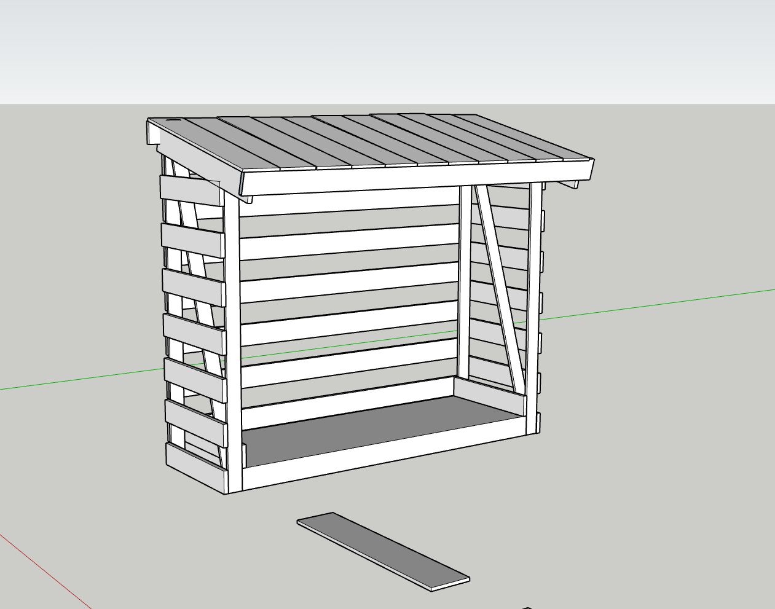Select the uppermost back wall slat
Viewport: 775px width, 609px height.
(x=349, y=205)
